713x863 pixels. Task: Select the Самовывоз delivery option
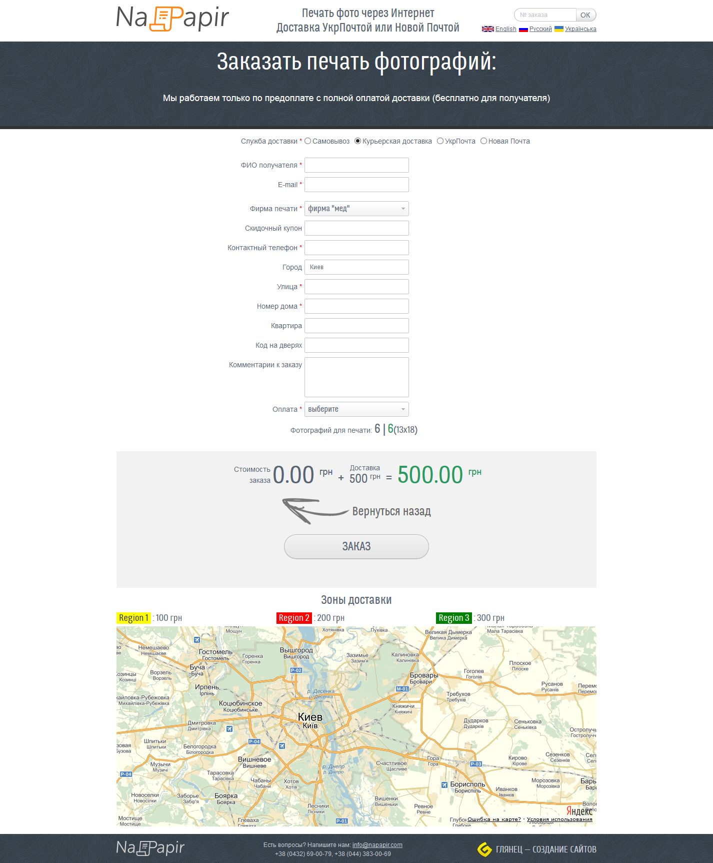pos(308,141)
